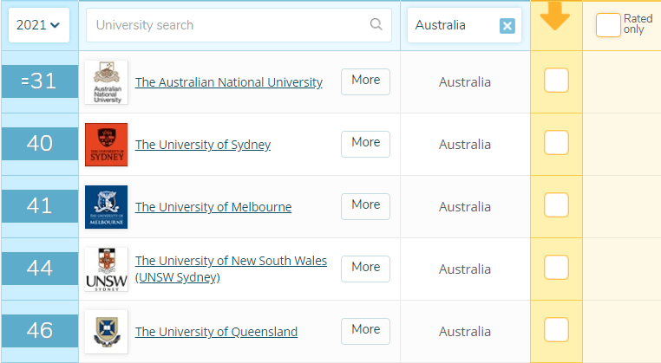Enable the Rated only checkbox
661x363 pixels.
pos(608,25)
